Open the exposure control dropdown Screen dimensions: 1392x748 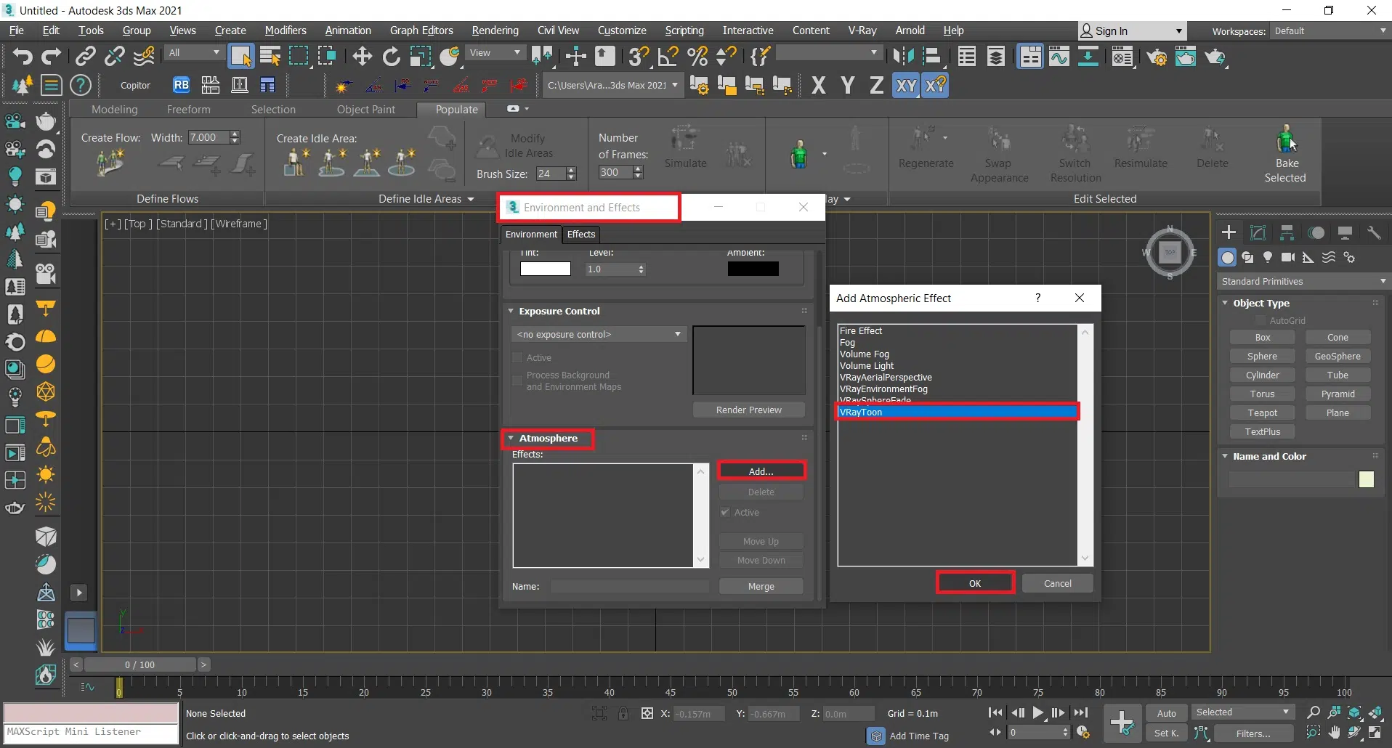tap(598, 334)
